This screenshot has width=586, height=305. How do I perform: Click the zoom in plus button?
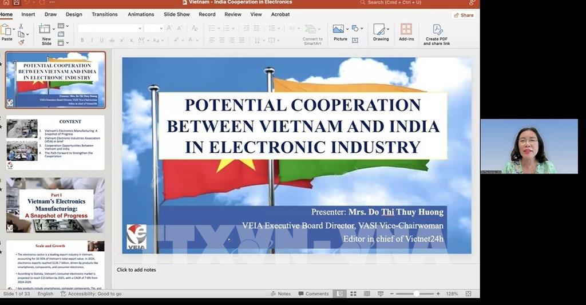[x=438, y=294]
